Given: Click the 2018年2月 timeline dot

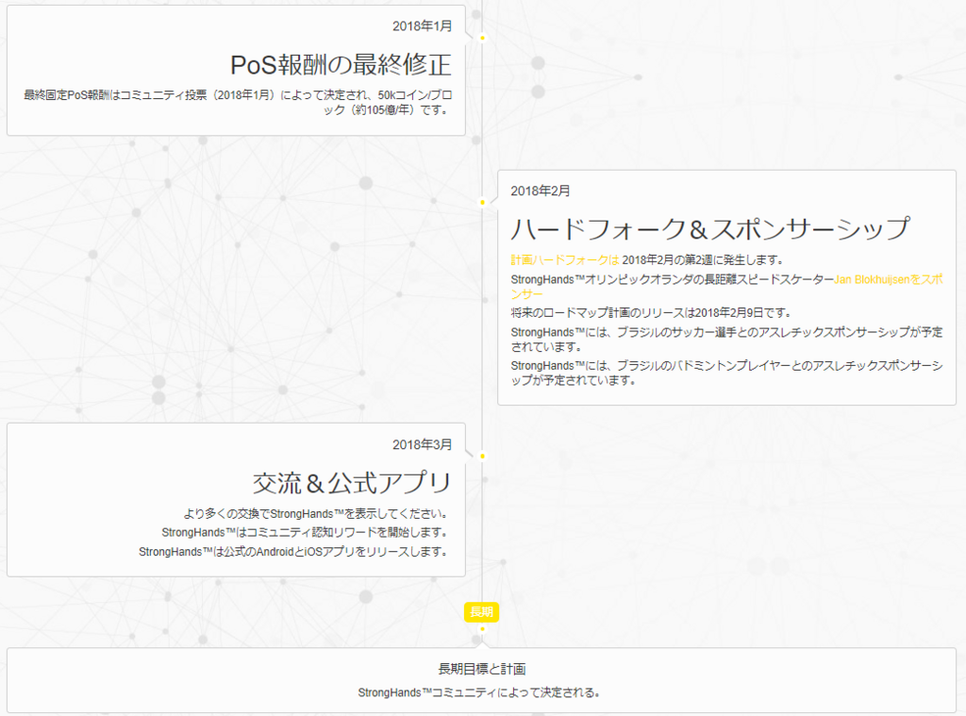Looking at the screenshot, I should (482, 201).
